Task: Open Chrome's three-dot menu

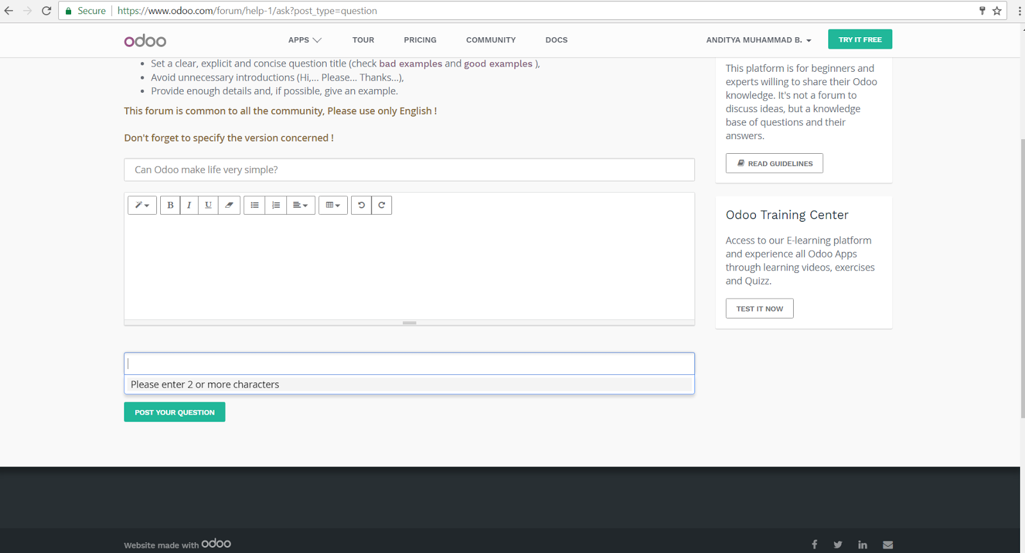Action: (x=1019, y=11)
